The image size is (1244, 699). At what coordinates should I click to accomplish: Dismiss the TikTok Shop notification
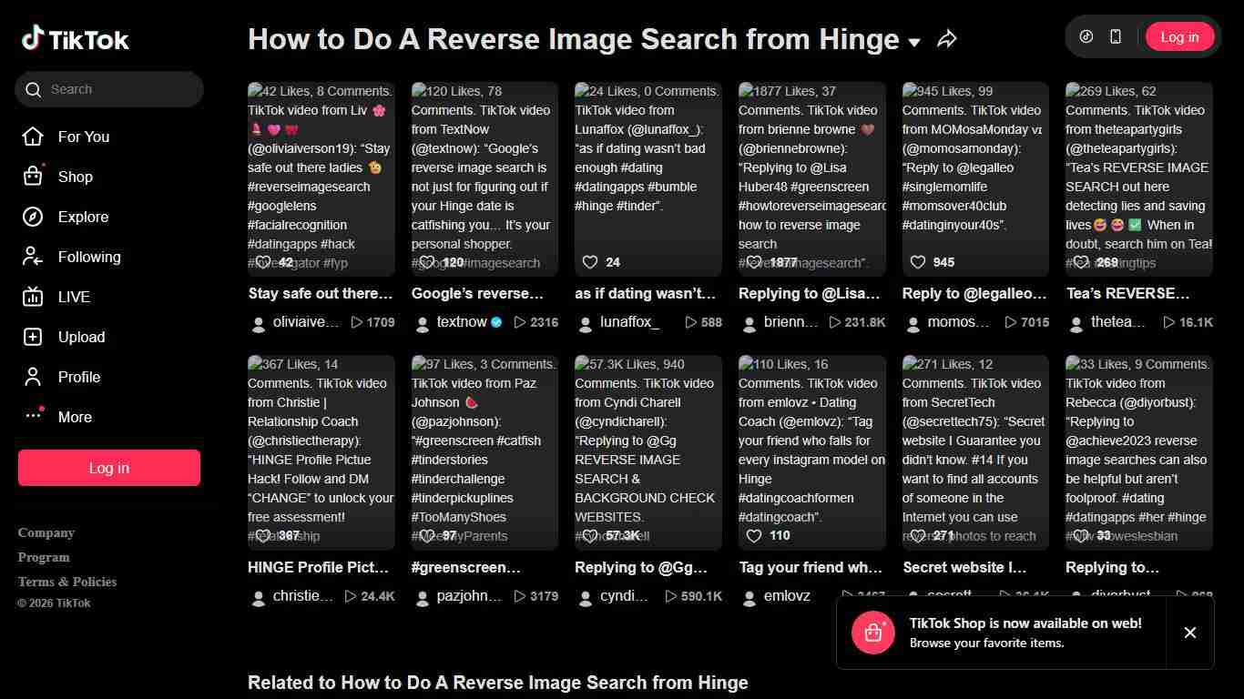pos(1190,633)
